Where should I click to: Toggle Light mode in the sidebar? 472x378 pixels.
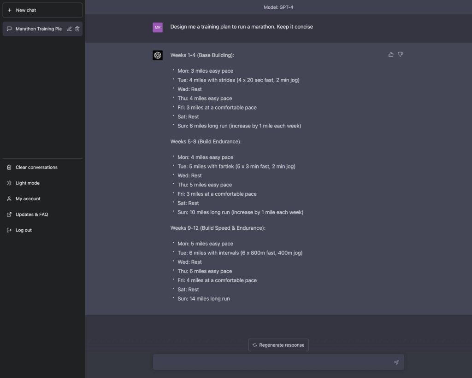[27, 183]
